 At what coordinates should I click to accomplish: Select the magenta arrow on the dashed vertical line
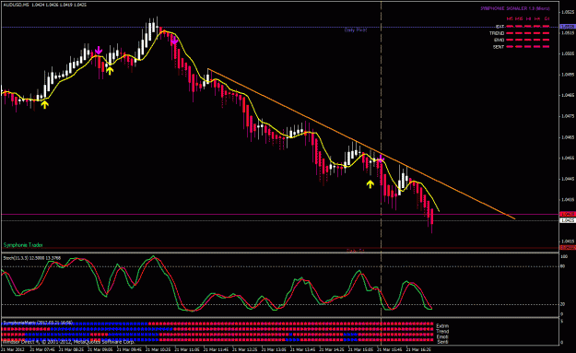(381, 159)
